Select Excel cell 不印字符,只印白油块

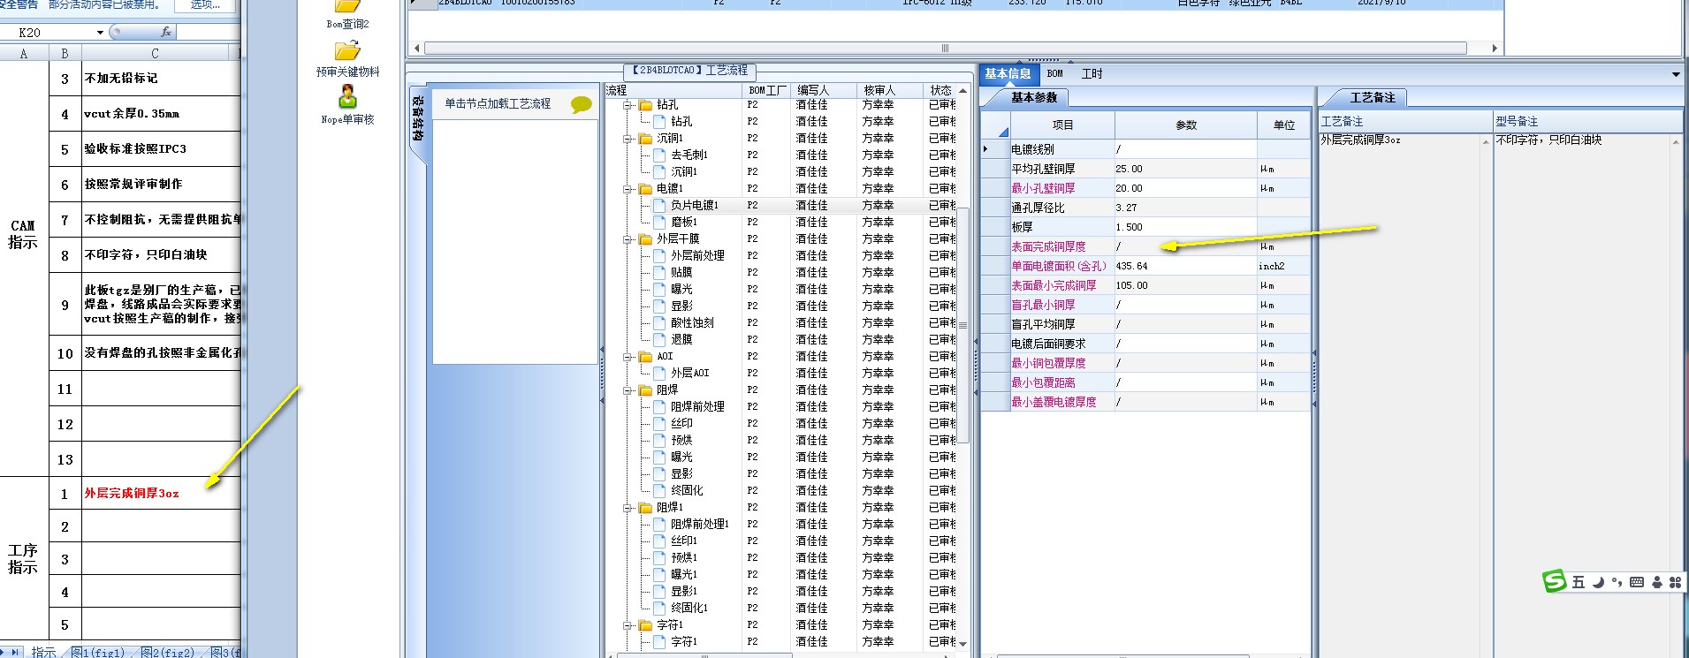click(161, 255)
